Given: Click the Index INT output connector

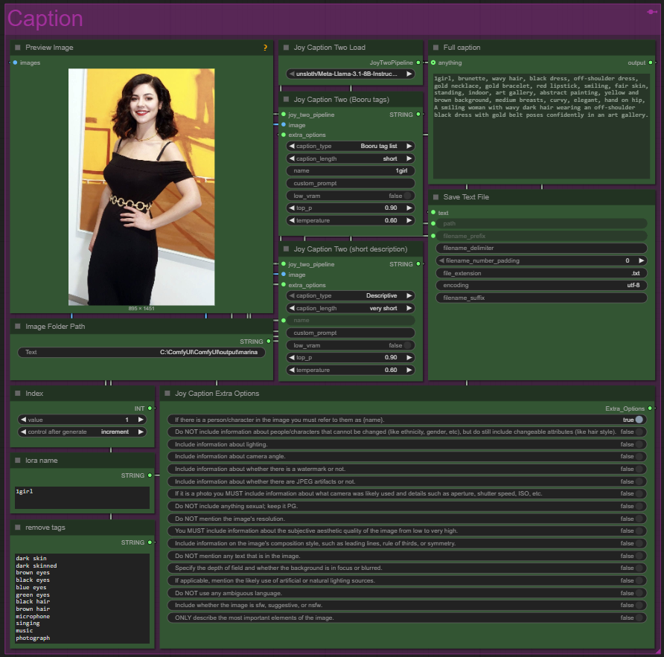Looking at the screenshot, I should pos(150,408).
